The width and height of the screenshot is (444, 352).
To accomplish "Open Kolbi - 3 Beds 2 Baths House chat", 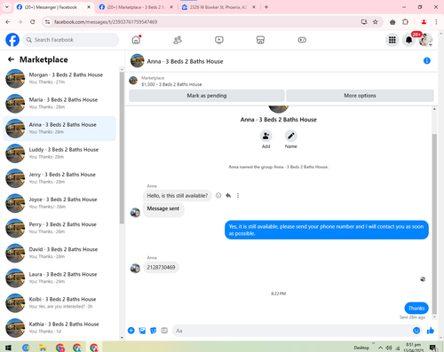I will (59, 302).
